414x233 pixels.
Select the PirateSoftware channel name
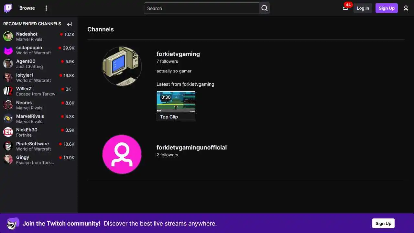tap(33, 144)
